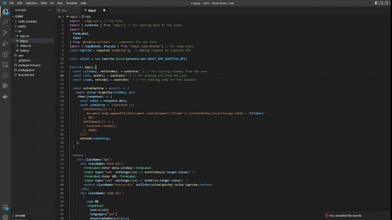Viewport: 392px width, 220px height.
Task: Collapse the src folder
Action: 20,31
